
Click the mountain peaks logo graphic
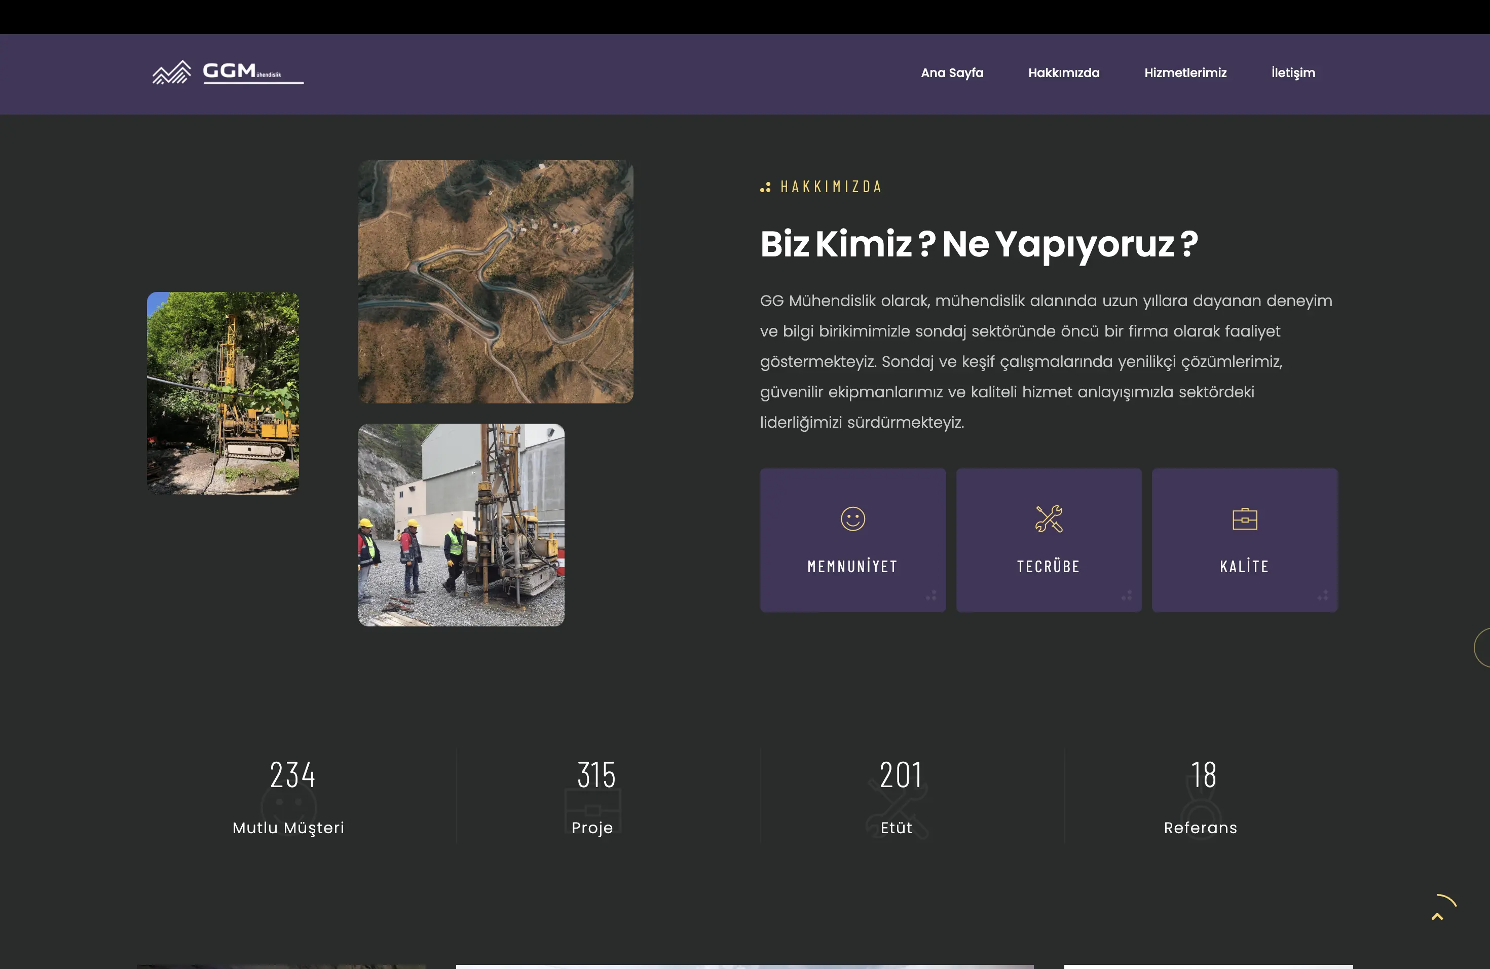pyautogui.click(x=171, y=72)
